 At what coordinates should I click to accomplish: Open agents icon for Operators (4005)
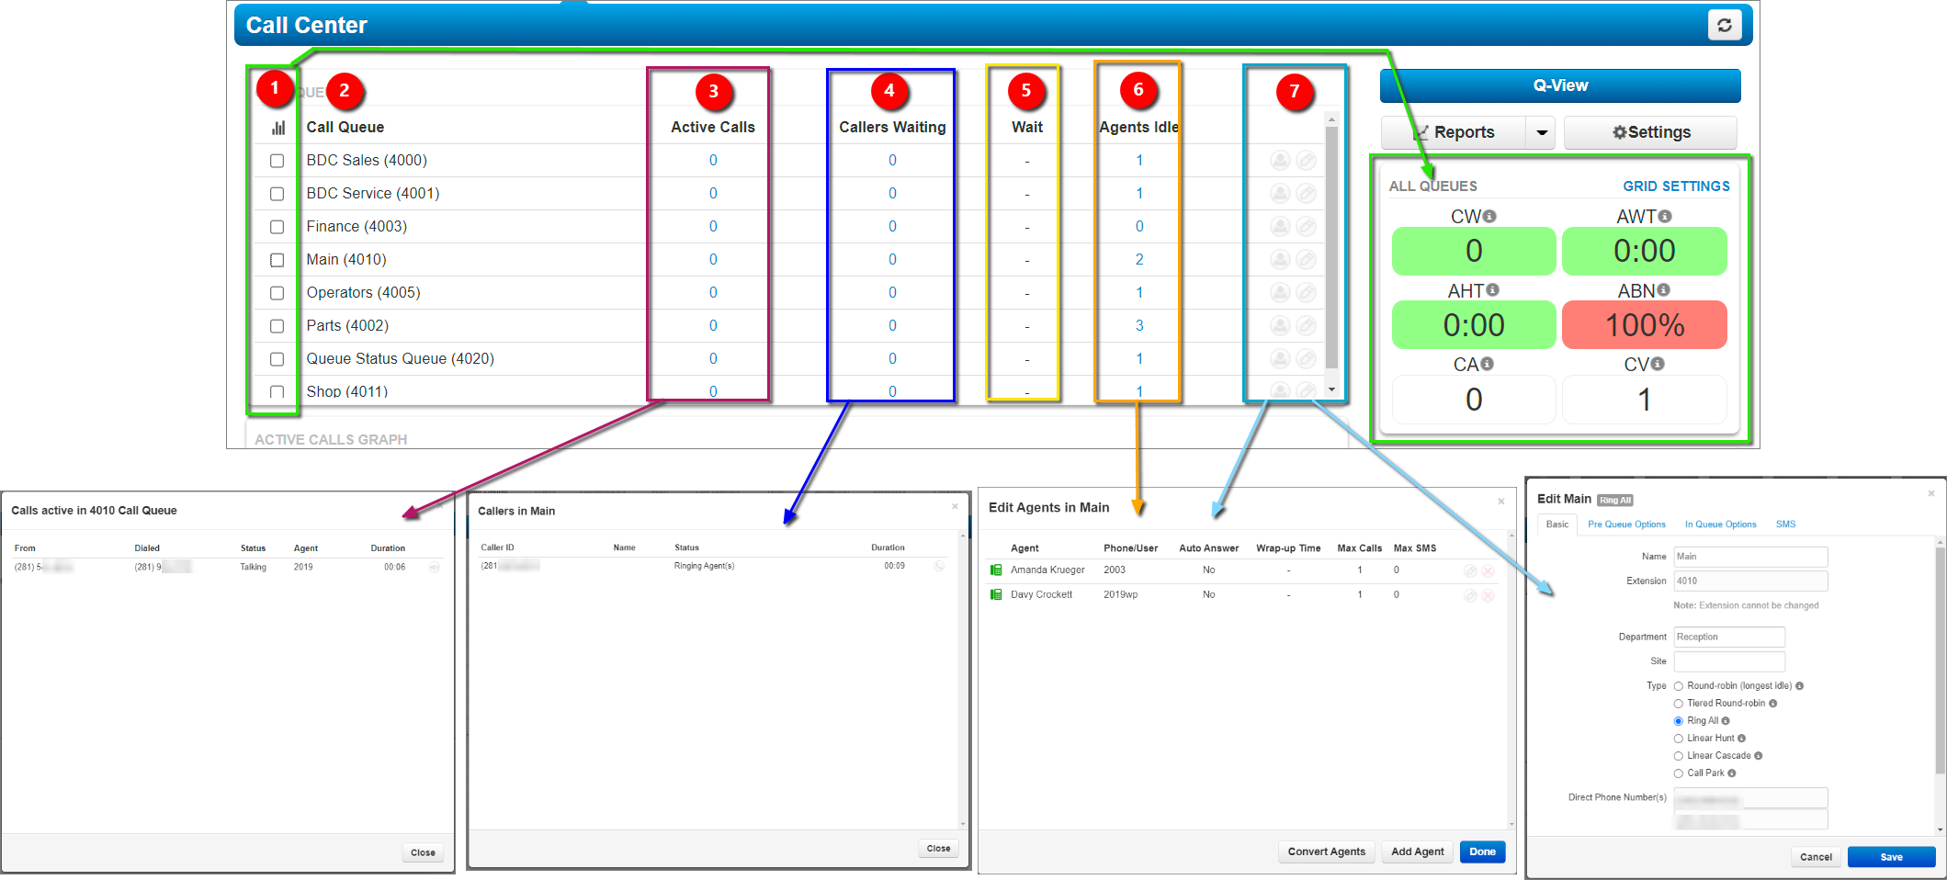tap(1280, 293)
